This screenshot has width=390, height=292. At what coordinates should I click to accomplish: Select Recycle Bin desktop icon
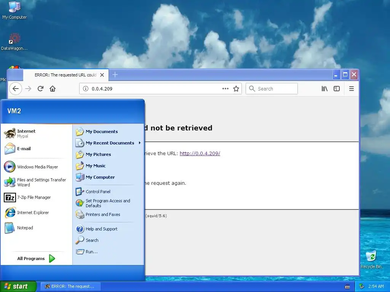(371, 260)
